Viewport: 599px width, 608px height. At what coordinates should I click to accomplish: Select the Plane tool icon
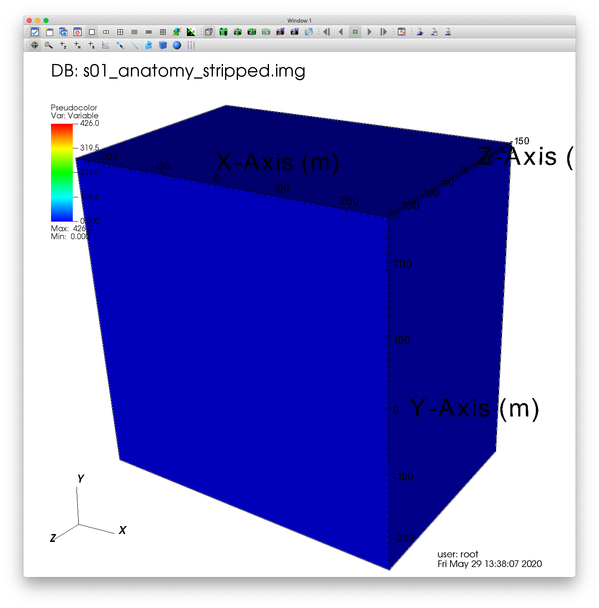pyautogui.click(x=148, y=45)
